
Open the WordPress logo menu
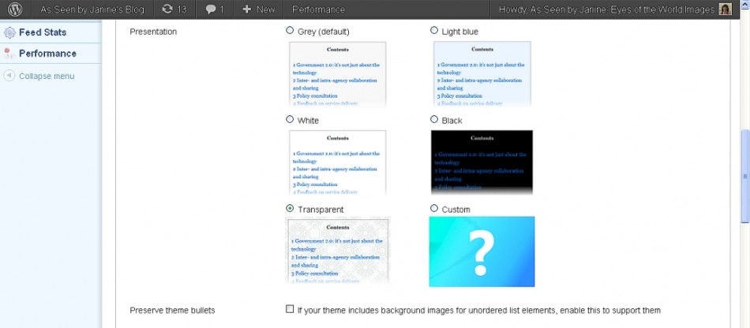pos(15,9)
